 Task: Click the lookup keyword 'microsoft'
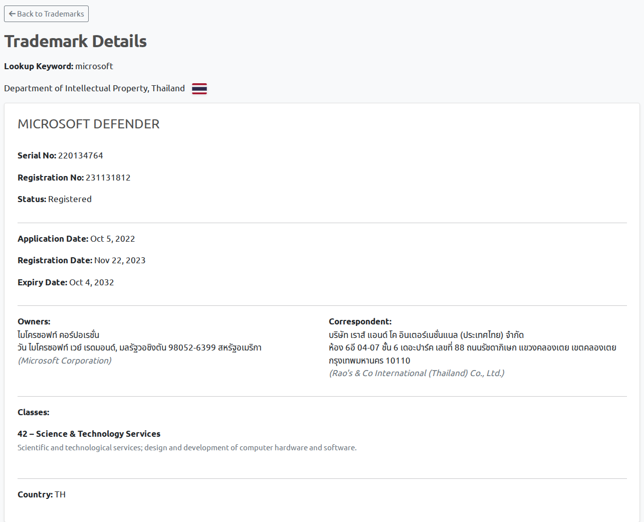click(x=94, y=66)
